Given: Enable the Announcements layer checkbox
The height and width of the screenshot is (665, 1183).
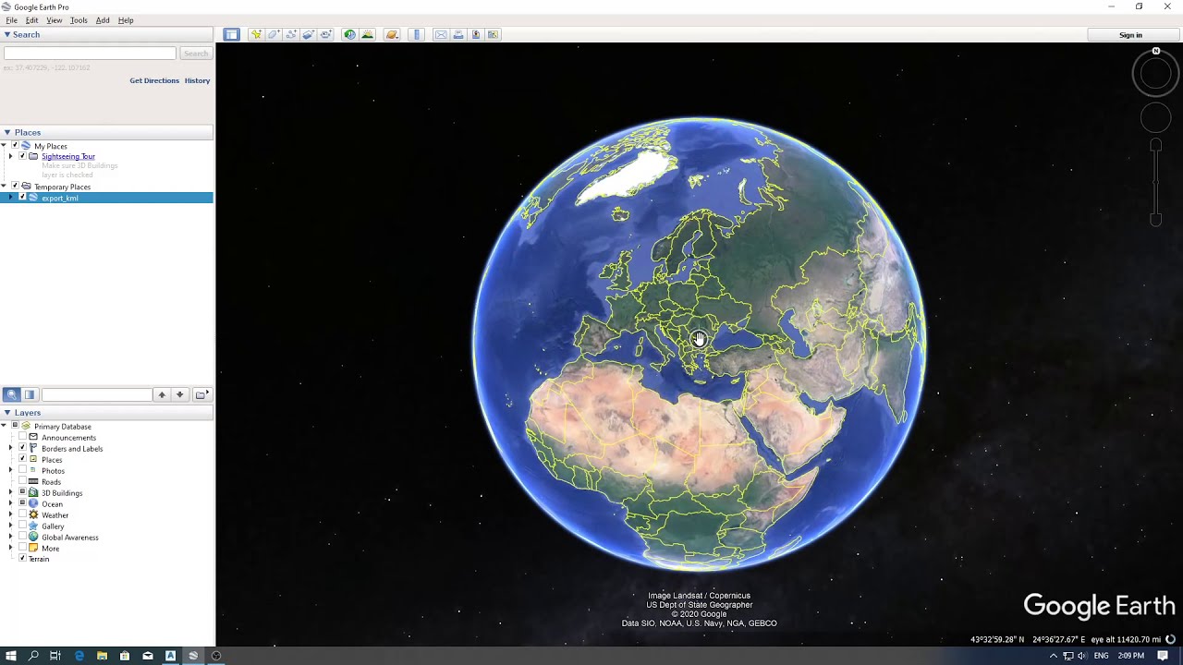Looking at the screenshot, I should (x=22, y=438).
